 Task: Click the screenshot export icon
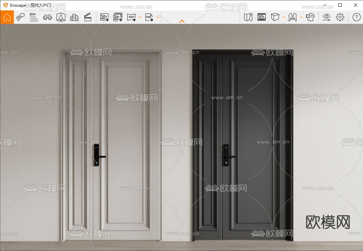tap(104, 17)
